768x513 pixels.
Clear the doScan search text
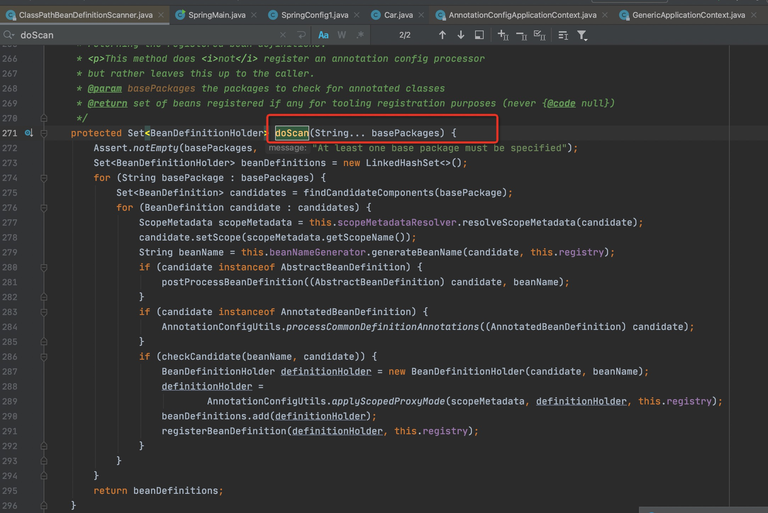pos(283,35)
